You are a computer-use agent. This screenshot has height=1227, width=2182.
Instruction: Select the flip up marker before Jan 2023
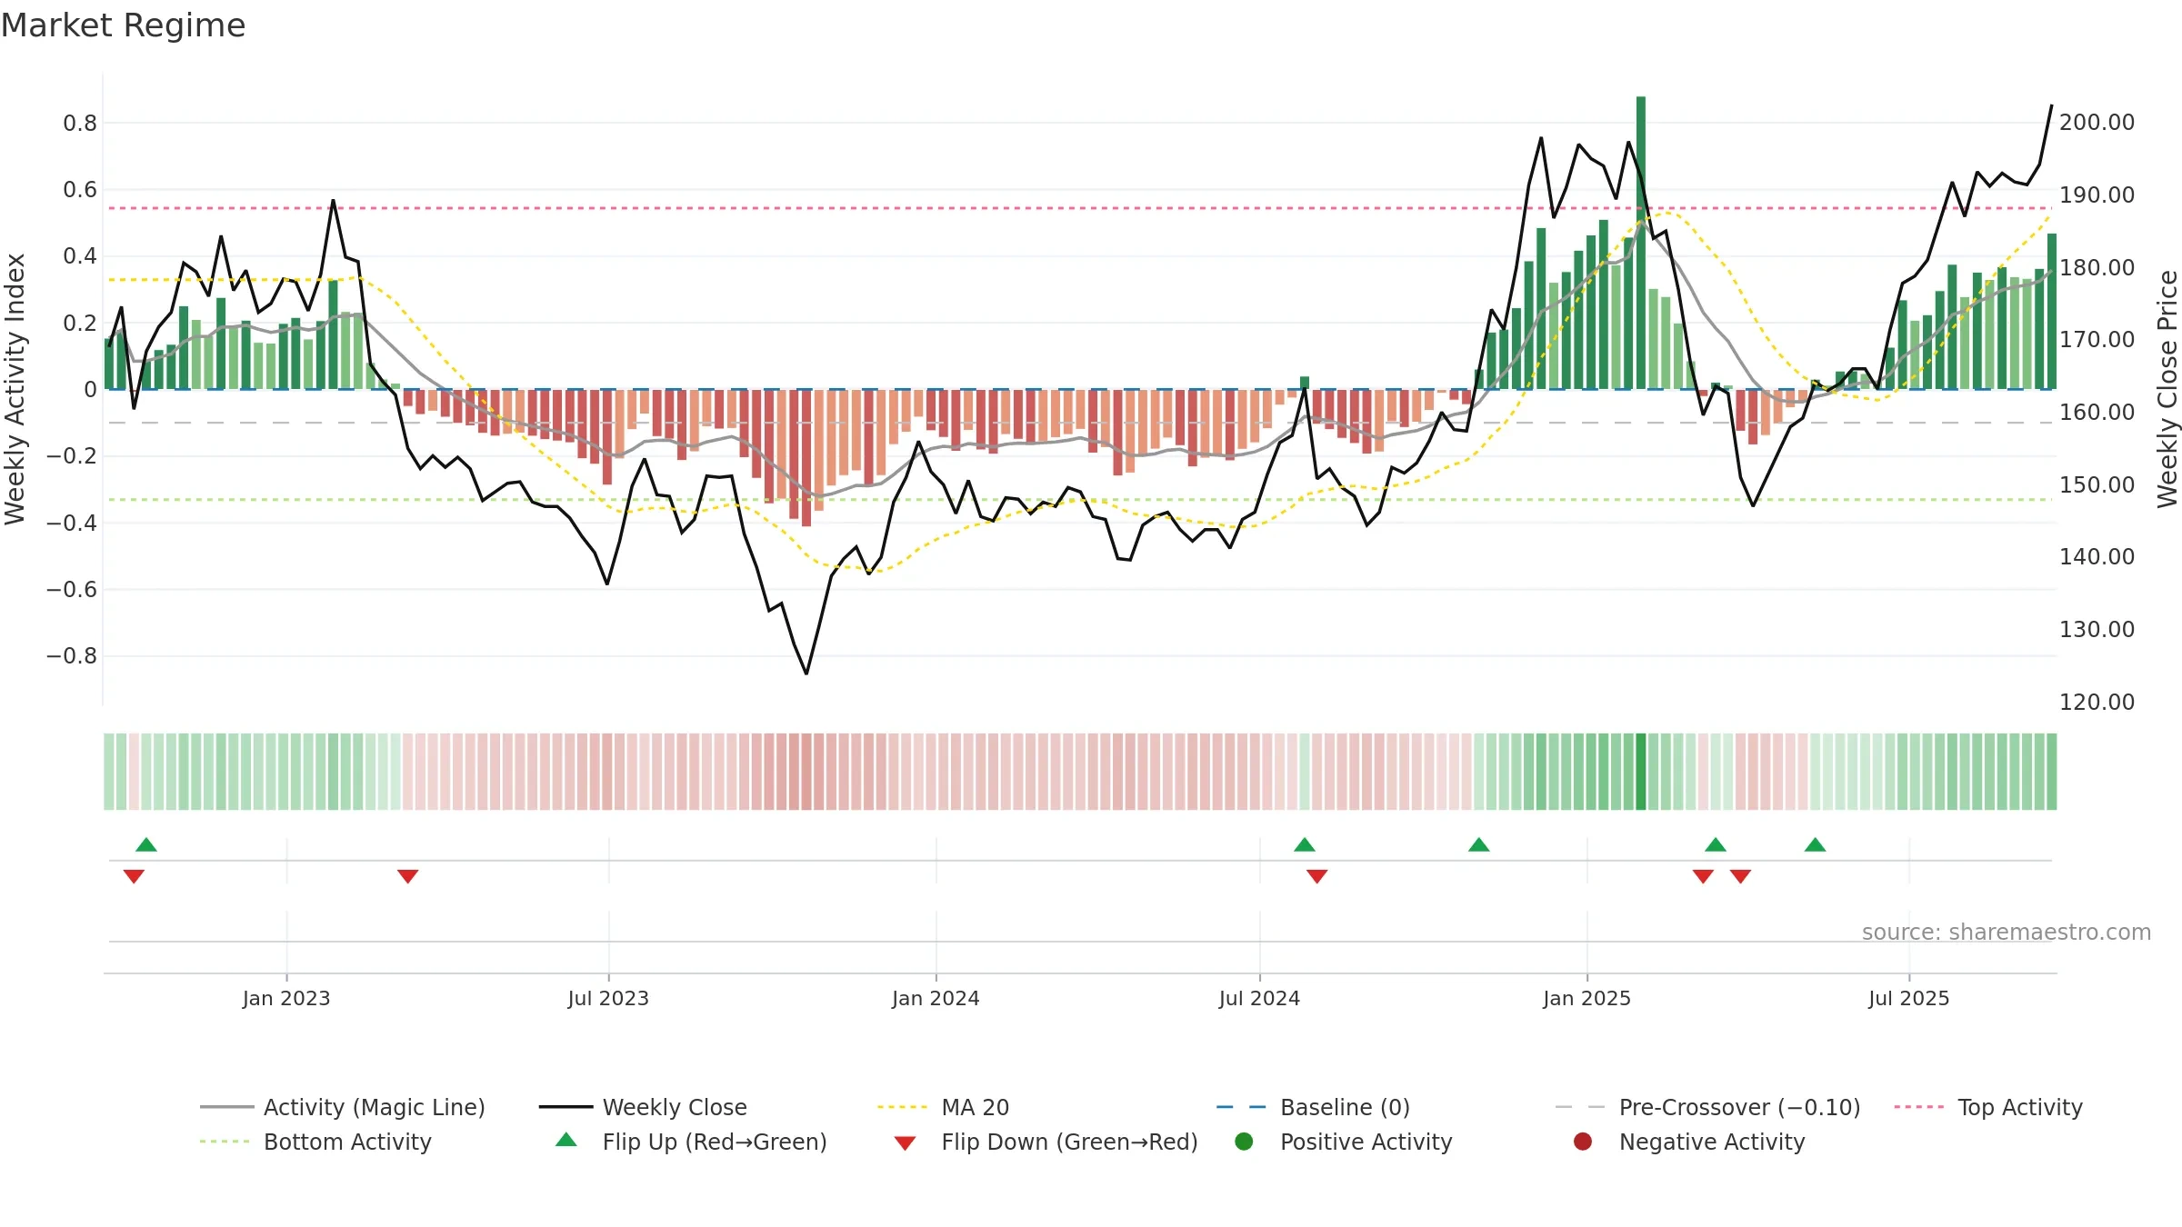click(146, 844)
